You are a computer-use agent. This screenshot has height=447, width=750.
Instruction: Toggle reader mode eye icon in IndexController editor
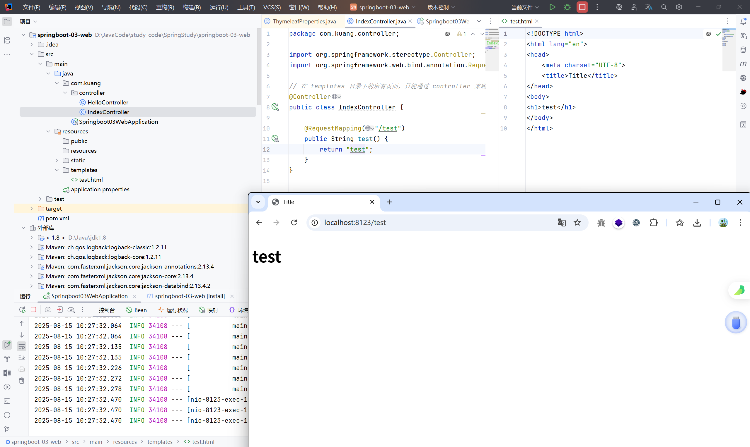click(447, 34)
